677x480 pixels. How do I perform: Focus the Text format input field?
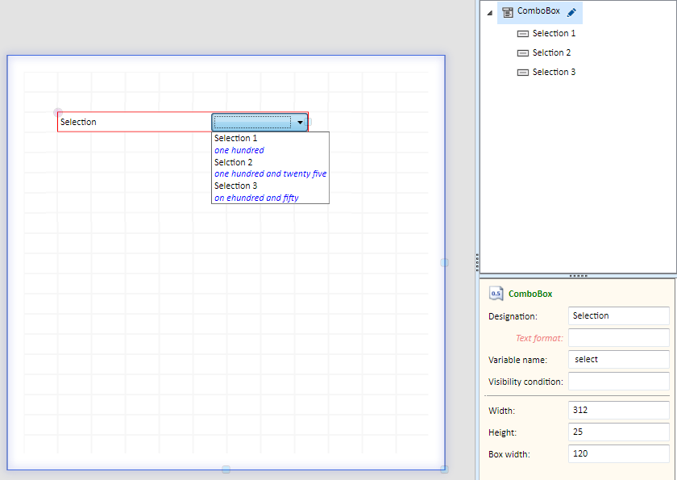tap(618, 338)
